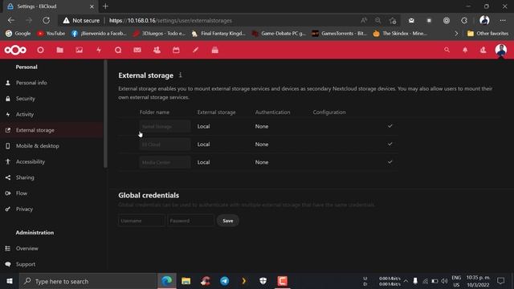Viewport: 514px width, 289px height.
Task: Open a new browser tab
Action: pyautogui.click(x=105, y=6)
